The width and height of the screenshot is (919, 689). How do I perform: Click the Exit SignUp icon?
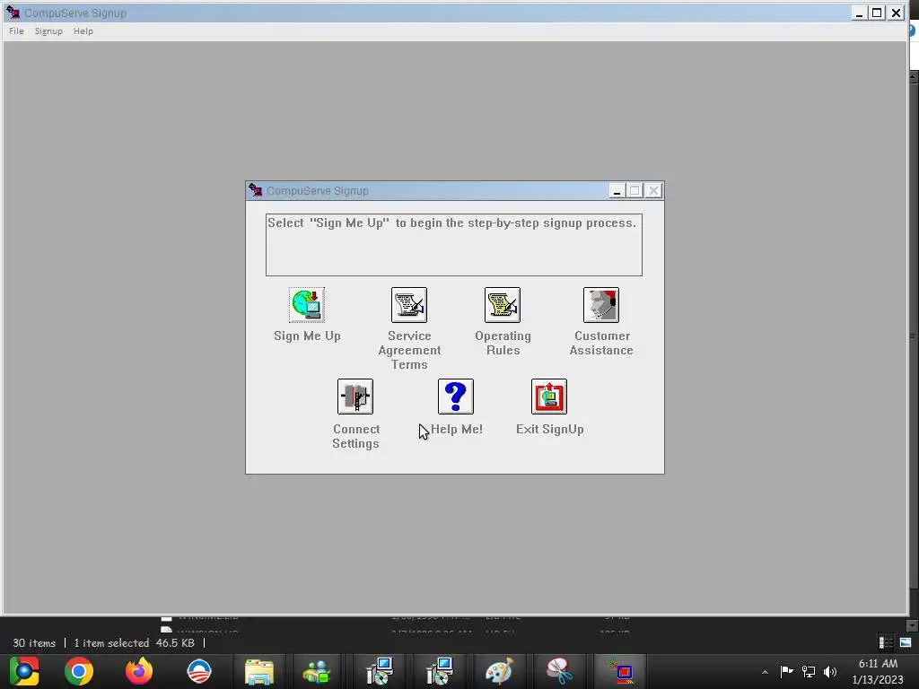pos(549,397)
